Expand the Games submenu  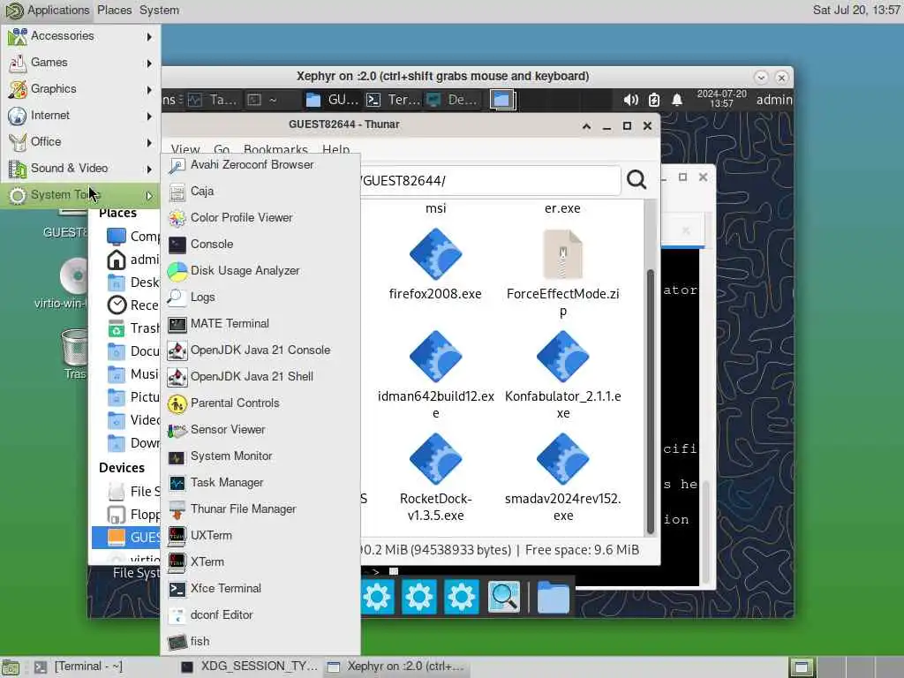pos(80,63)
